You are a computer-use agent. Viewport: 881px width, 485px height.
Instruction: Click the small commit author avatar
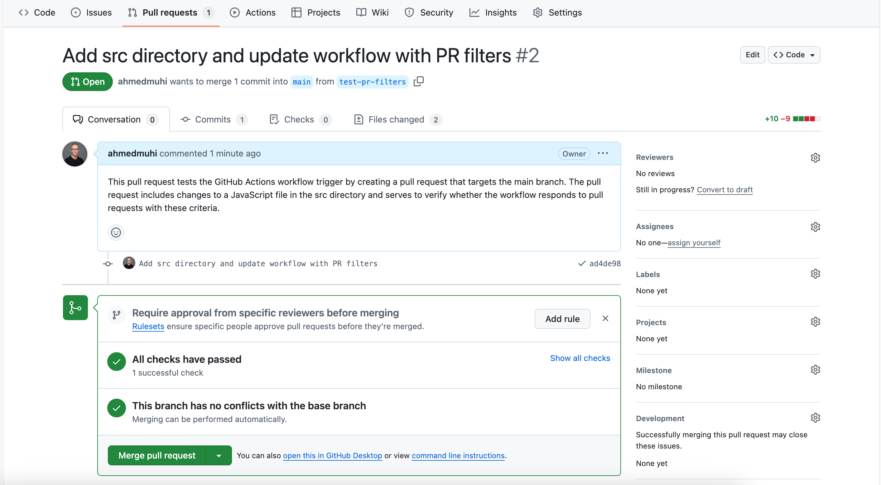pyautogui.click(x=129, y=263)
